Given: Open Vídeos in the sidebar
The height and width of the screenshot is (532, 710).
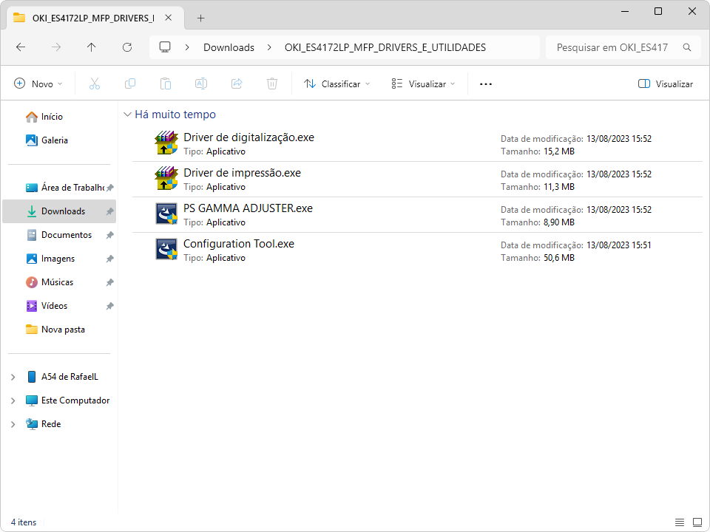Looking at the screenshot, I should pyautogui.click(x=59, y=306).
